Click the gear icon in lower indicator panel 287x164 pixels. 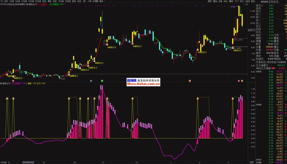click(x=1, y=83)
